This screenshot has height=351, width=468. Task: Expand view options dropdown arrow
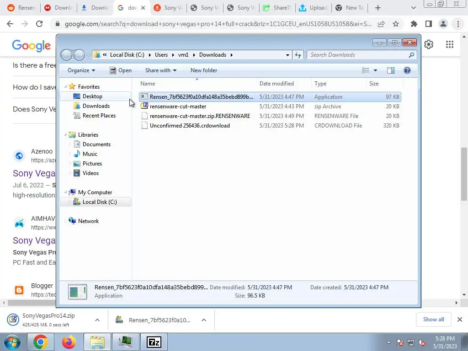point(376,70)
